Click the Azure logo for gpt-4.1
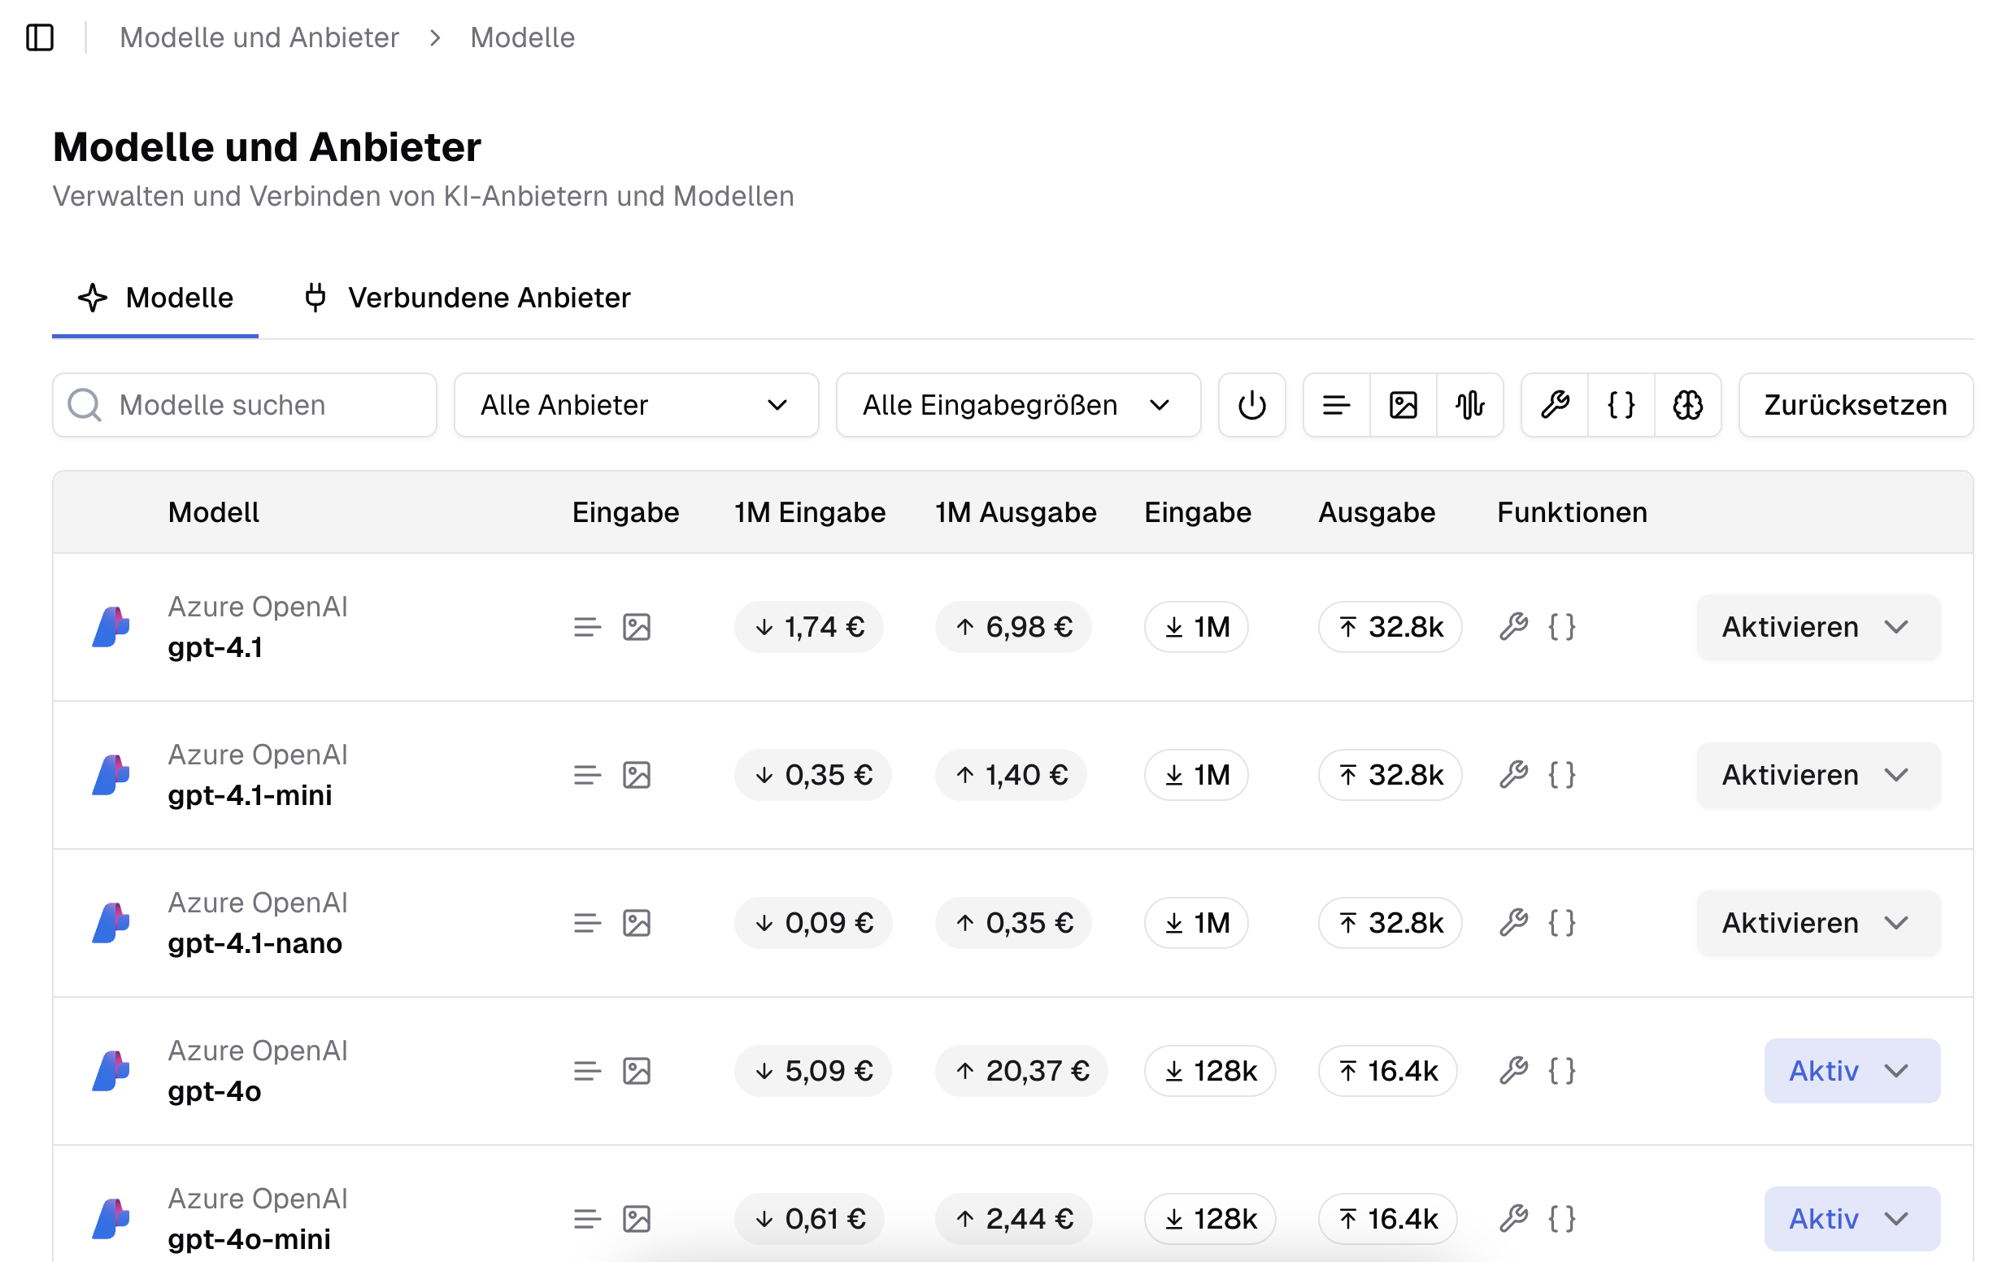The height and width of the screenshot is (1262, 2015). 110,627
